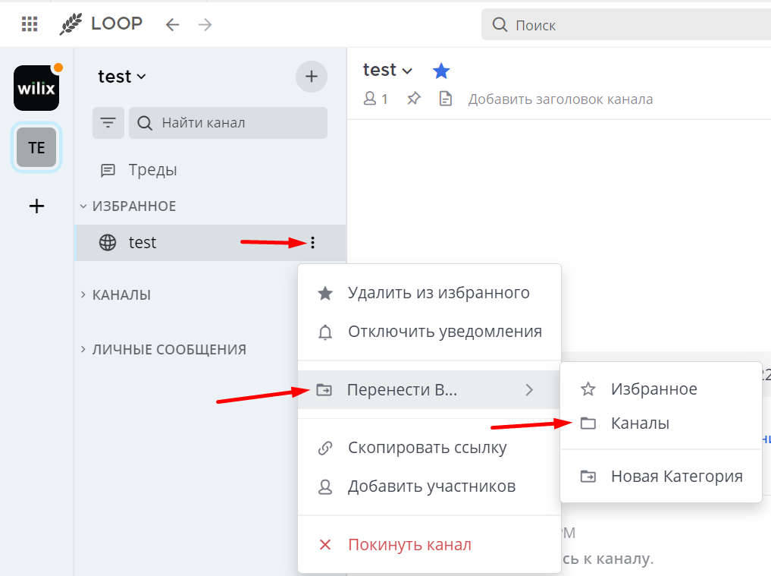Open the app grid launcher
The width and height of the screenshot is (771, 576).
(29, 24)
